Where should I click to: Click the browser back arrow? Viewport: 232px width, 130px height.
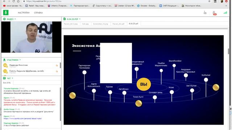(x=4, y=1)
